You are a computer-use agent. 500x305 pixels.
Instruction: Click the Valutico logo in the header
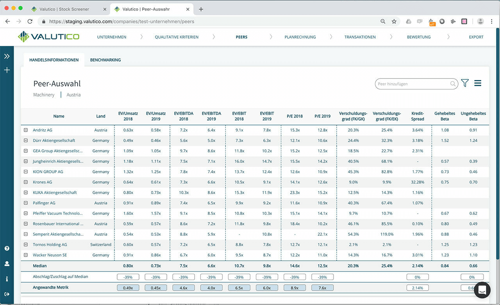48,37
